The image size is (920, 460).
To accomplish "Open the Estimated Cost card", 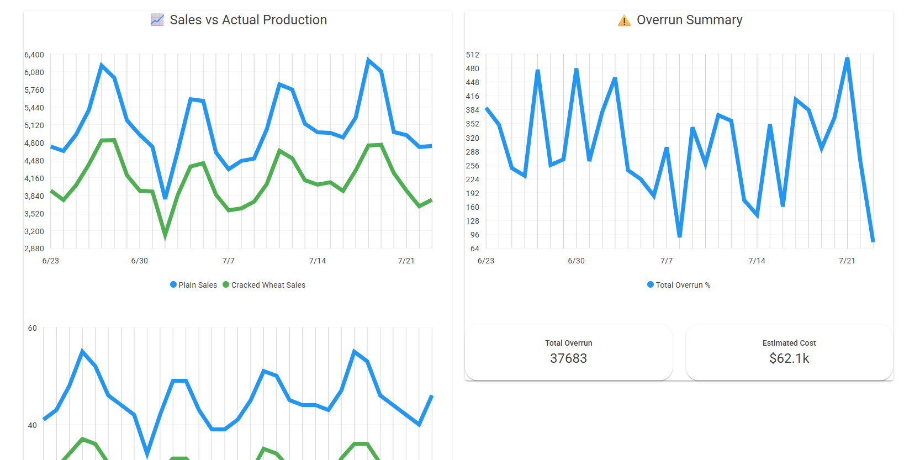I will point(789,352).
